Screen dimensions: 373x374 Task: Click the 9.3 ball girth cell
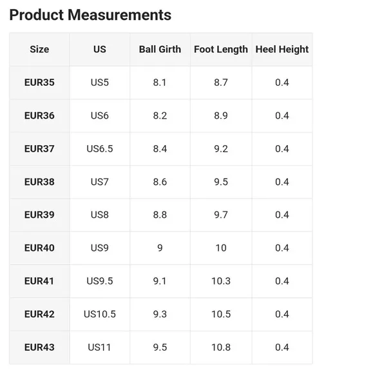(x=160, y=315)
